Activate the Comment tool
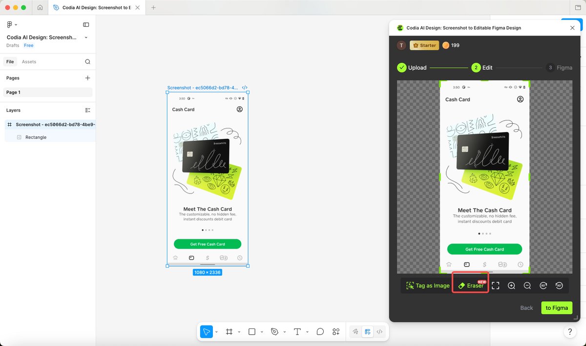 click(320, 332)
